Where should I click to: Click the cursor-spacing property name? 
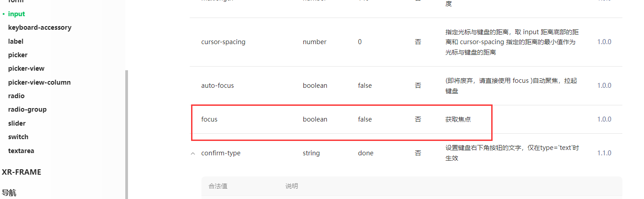click(223, 42)
